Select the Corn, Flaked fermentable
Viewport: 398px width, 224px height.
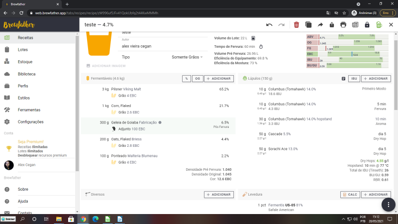158,109
